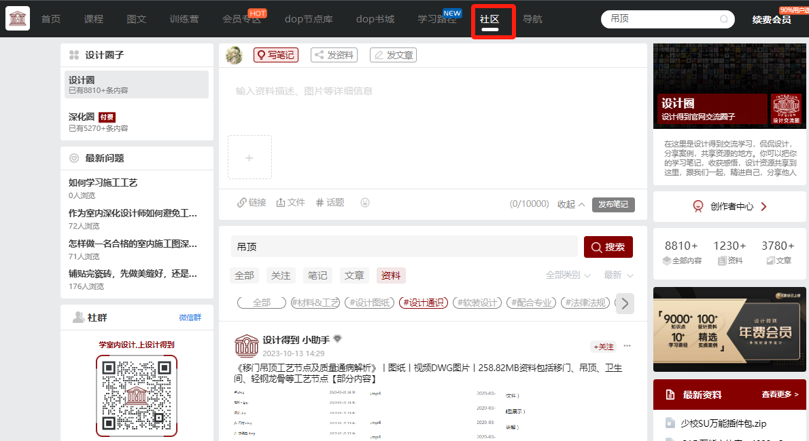Click the search magnifier icon in the top bar
Viewport: 809px width, 441px height.
click(724, 19)
